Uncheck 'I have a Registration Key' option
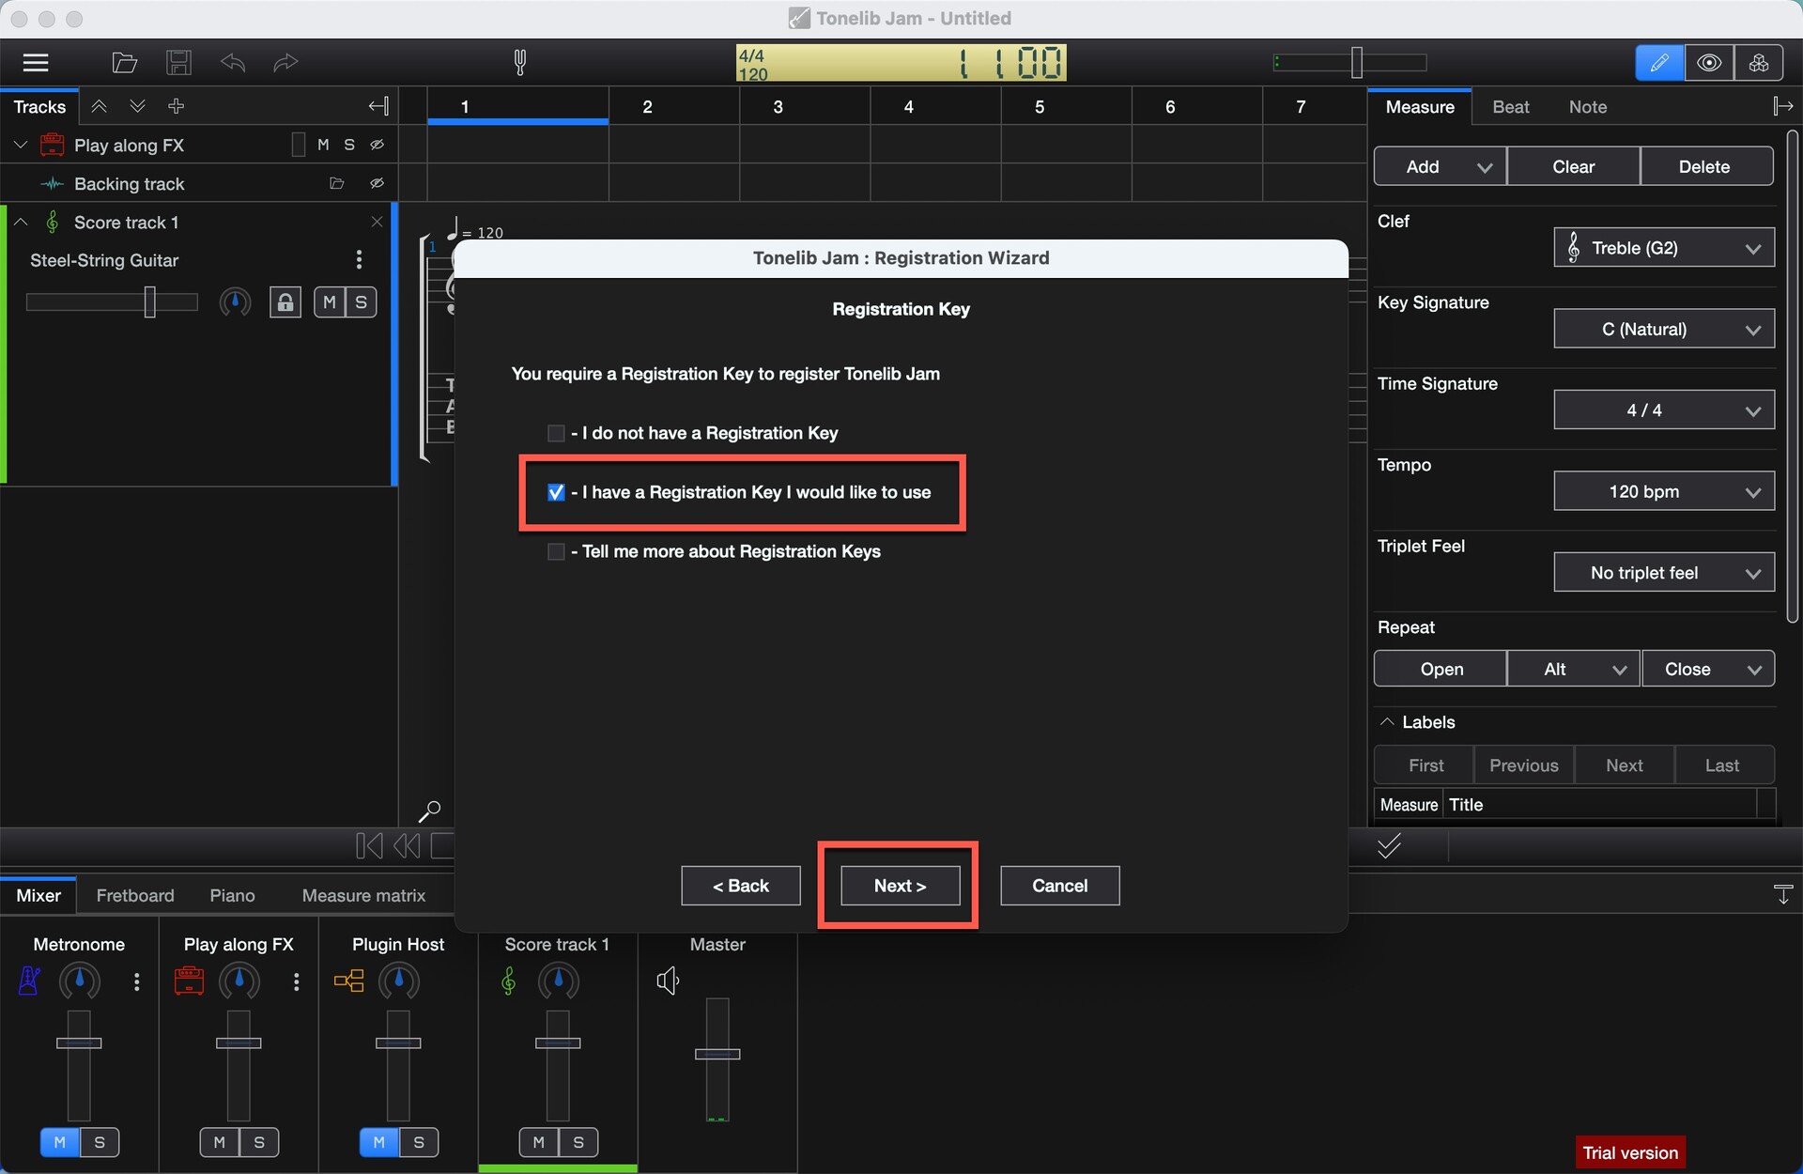The image size is (1803, 1174). (556, 492)
